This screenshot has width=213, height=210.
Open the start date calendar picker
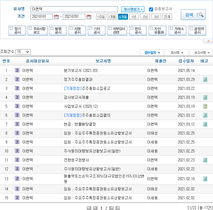[56, 17]
